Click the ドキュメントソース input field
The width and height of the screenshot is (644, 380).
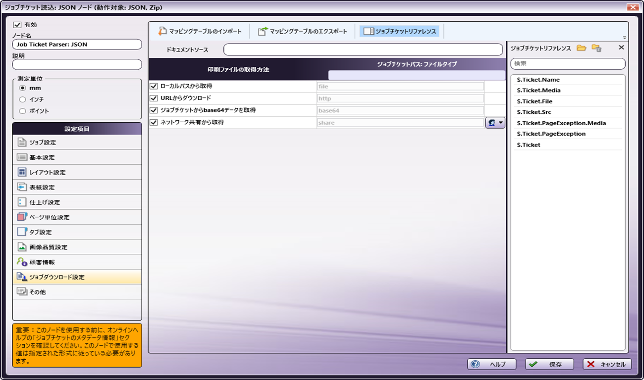point(363,49)
